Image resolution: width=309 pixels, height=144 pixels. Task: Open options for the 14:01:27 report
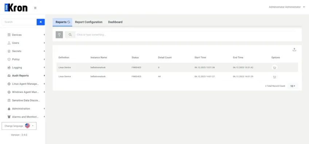[x=274, y=77]
